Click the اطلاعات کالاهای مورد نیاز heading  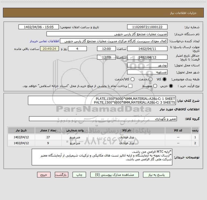pos(180,109)
